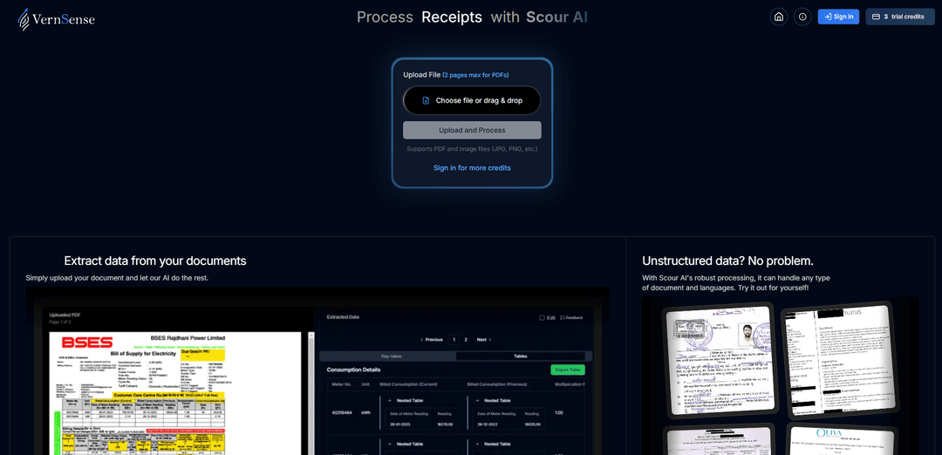Screen dimensions: 942x455
Task: Click the Feedback speech bubble icon in demo
Action: 563,317
